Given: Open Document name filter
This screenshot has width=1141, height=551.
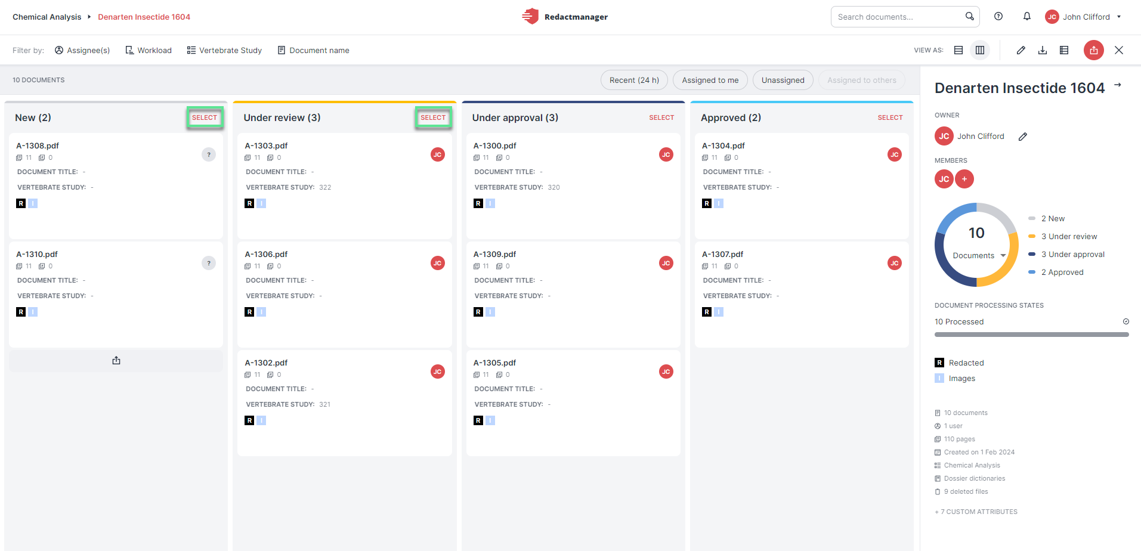Looking at the screenshot, I should pyautogui.click(x=313, y=50).
